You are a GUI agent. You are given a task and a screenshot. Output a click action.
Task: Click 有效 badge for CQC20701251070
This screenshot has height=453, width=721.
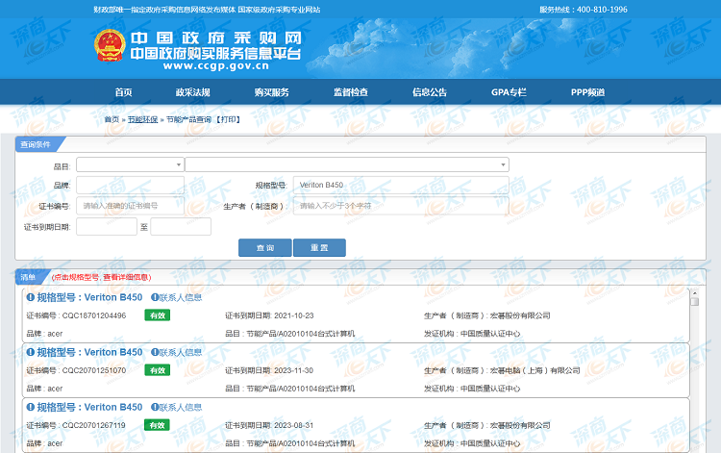158,370
